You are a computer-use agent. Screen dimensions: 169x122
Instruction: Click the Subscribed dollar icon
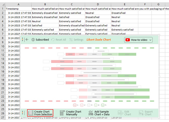point(33,40)
